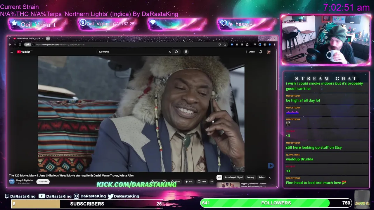Click chat message 'be high af all day lol'
The height and width of the screenshot is (210, 374).
(x=303, y=100)
